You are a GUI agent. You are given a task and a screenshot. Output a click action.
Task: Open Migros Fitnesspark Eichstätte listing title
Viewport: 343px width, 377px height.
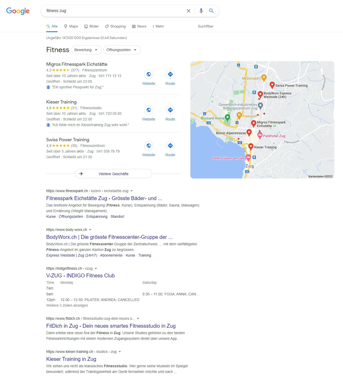(x=77, y=64)
